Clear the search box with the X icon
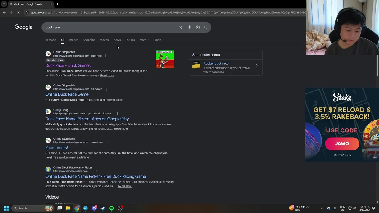379x213 pixels. 180,27
